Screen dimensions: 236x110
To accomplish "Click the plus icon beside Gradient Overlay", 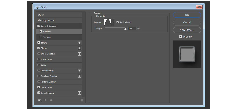I will click(x=79, y=76).
